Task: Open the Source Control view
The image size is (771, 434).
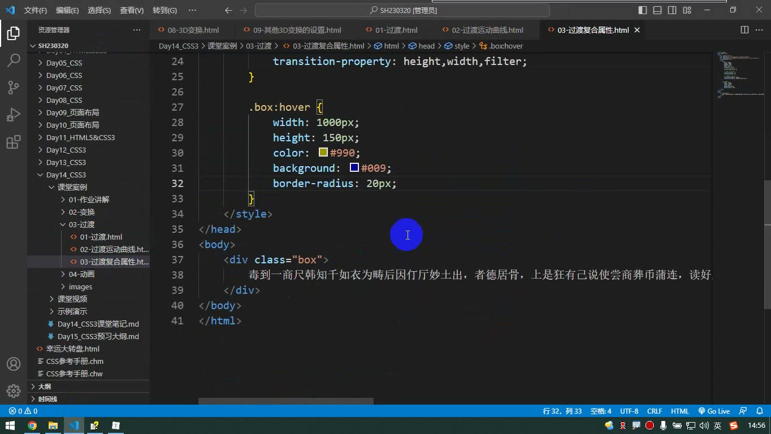Action: click(14, 87)
